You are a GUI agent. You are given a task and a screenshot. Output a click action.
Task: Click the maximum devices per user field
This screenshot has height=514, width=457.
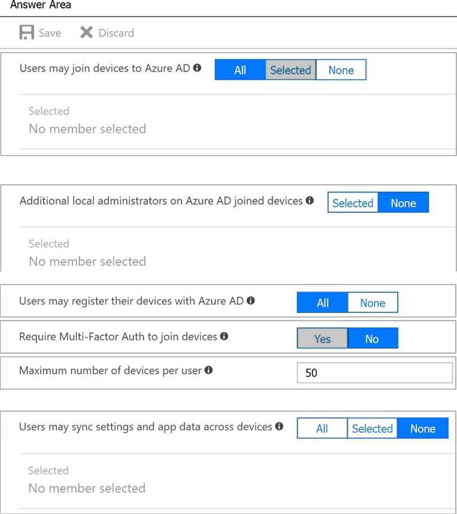click(374, 373)
